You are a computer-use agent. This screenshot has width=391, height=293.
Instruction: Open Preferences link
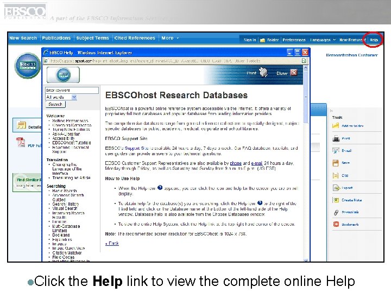[x=294, y=40]
